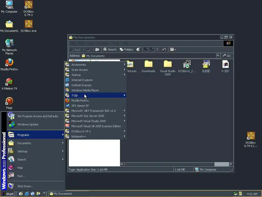Open My Documents desktop icon
Image resolution: width=262 pixels, height=197 pixels.
tap(9, 26)
